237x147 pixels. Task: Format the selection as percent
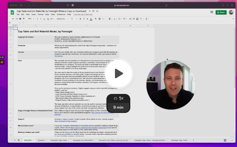[x=41, y=19]
